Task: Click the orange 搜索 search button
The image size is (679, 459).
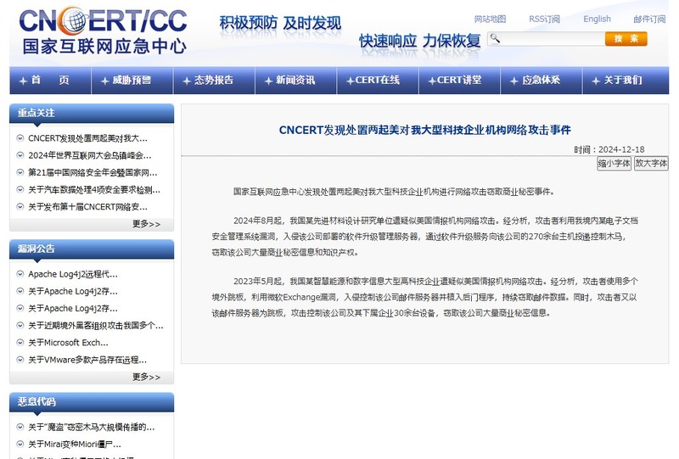Action: pyautogui.click(x=626, y=39)
